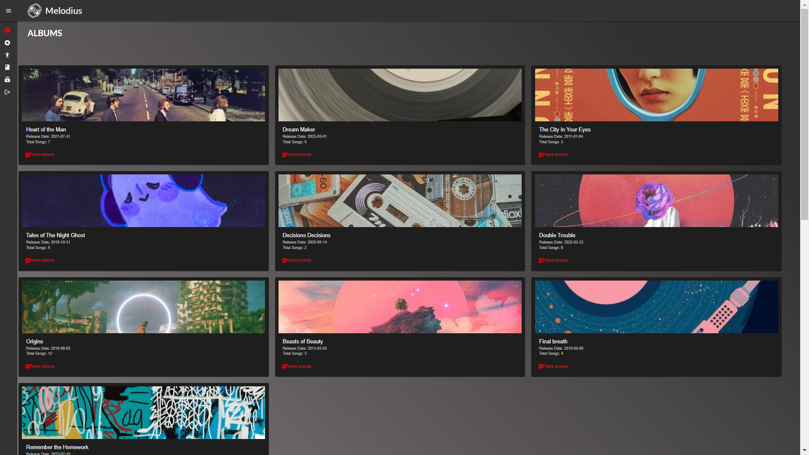View songs for Double Trouble
This screenshot has width=809, height=455.
(553, 260)
